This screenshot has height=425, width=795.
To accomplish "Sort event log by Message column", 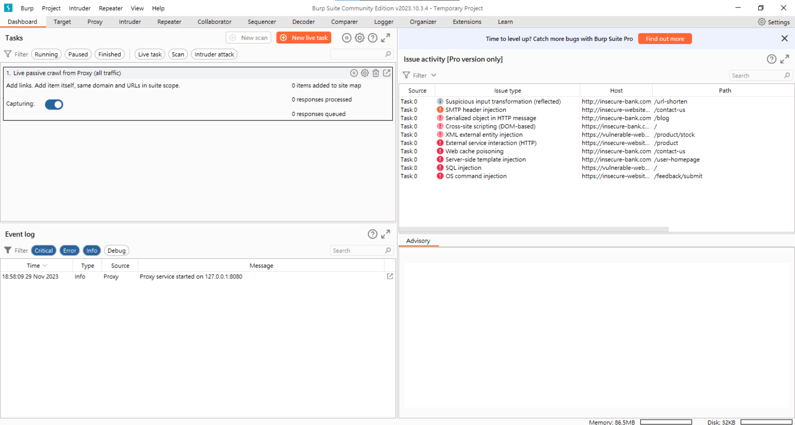I will coord(261,266).
